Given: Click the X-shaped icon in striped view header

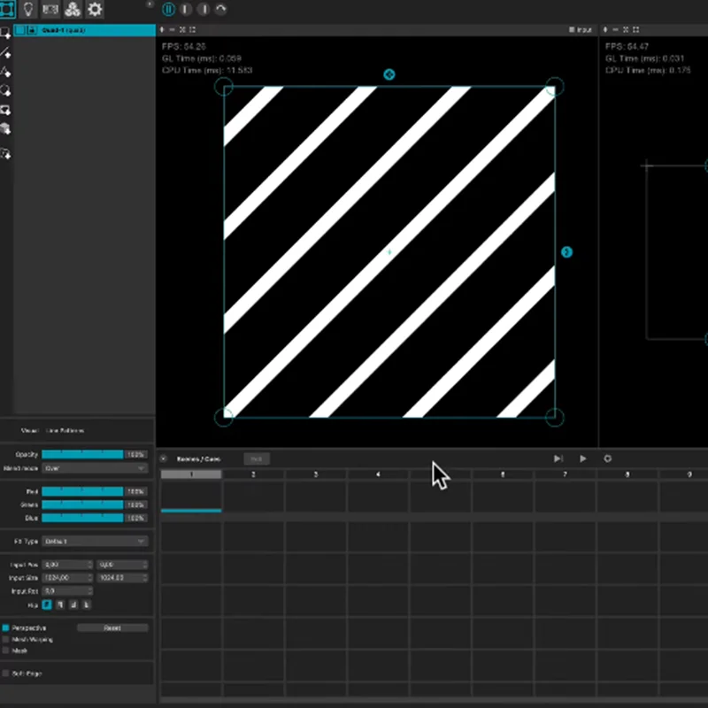Looking at the screenshot, I should [182, 30].
